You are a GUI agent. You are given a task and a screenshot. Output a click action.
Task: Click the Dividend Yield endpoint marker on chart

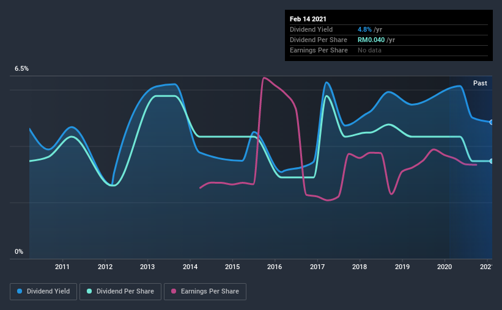[x=492, y=122]
